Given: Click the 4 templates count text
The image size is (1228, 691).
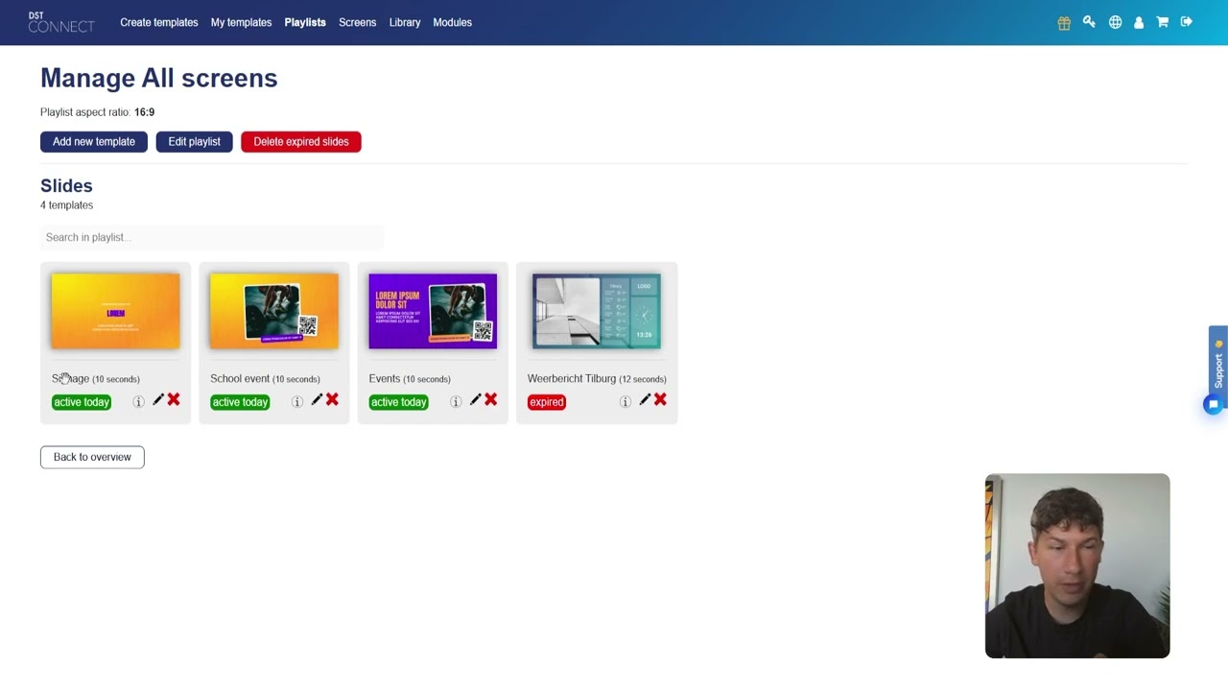Looking at the screenshot, I should 67,205.
